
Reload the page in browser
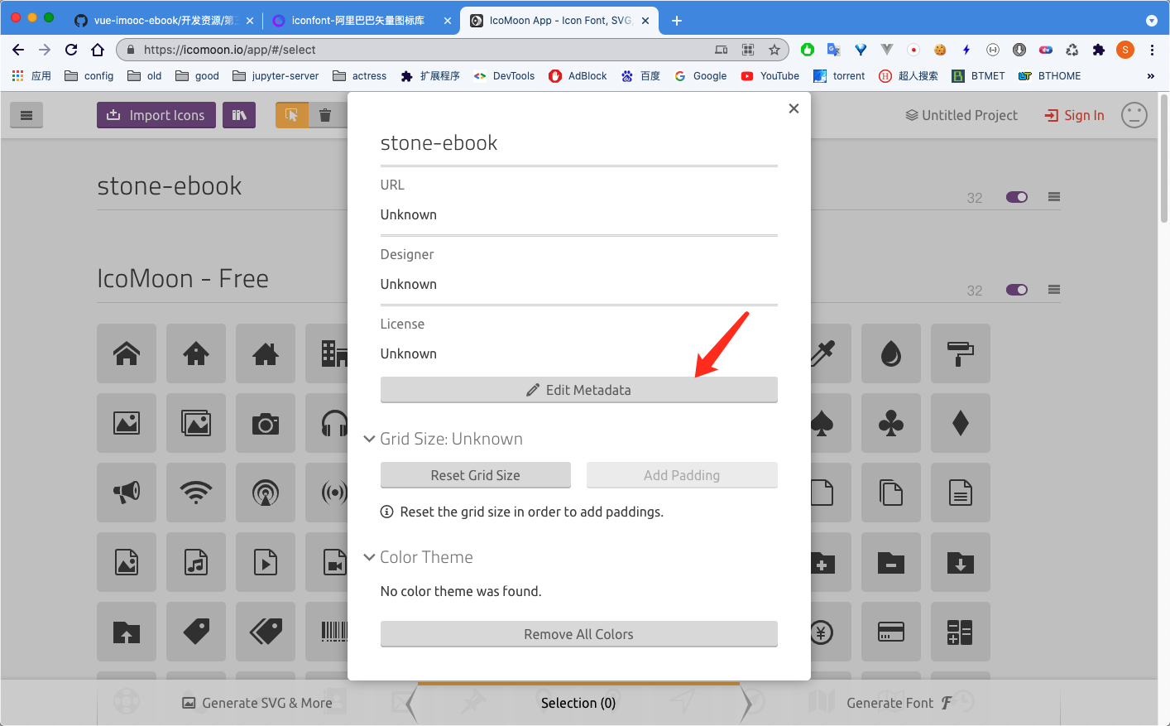coord(71,50)
